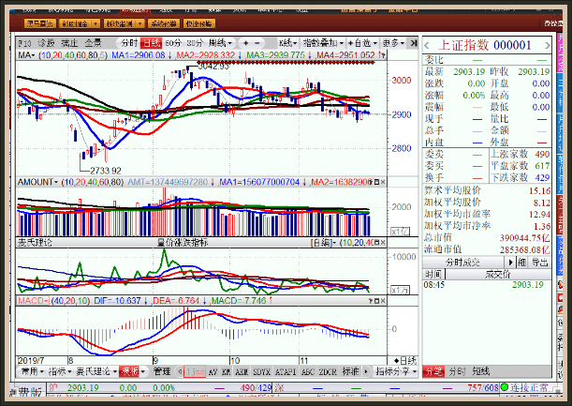Screen dimensions: 572x406
Task: Select the 标准 indicator tab
Action: [350, 371]
